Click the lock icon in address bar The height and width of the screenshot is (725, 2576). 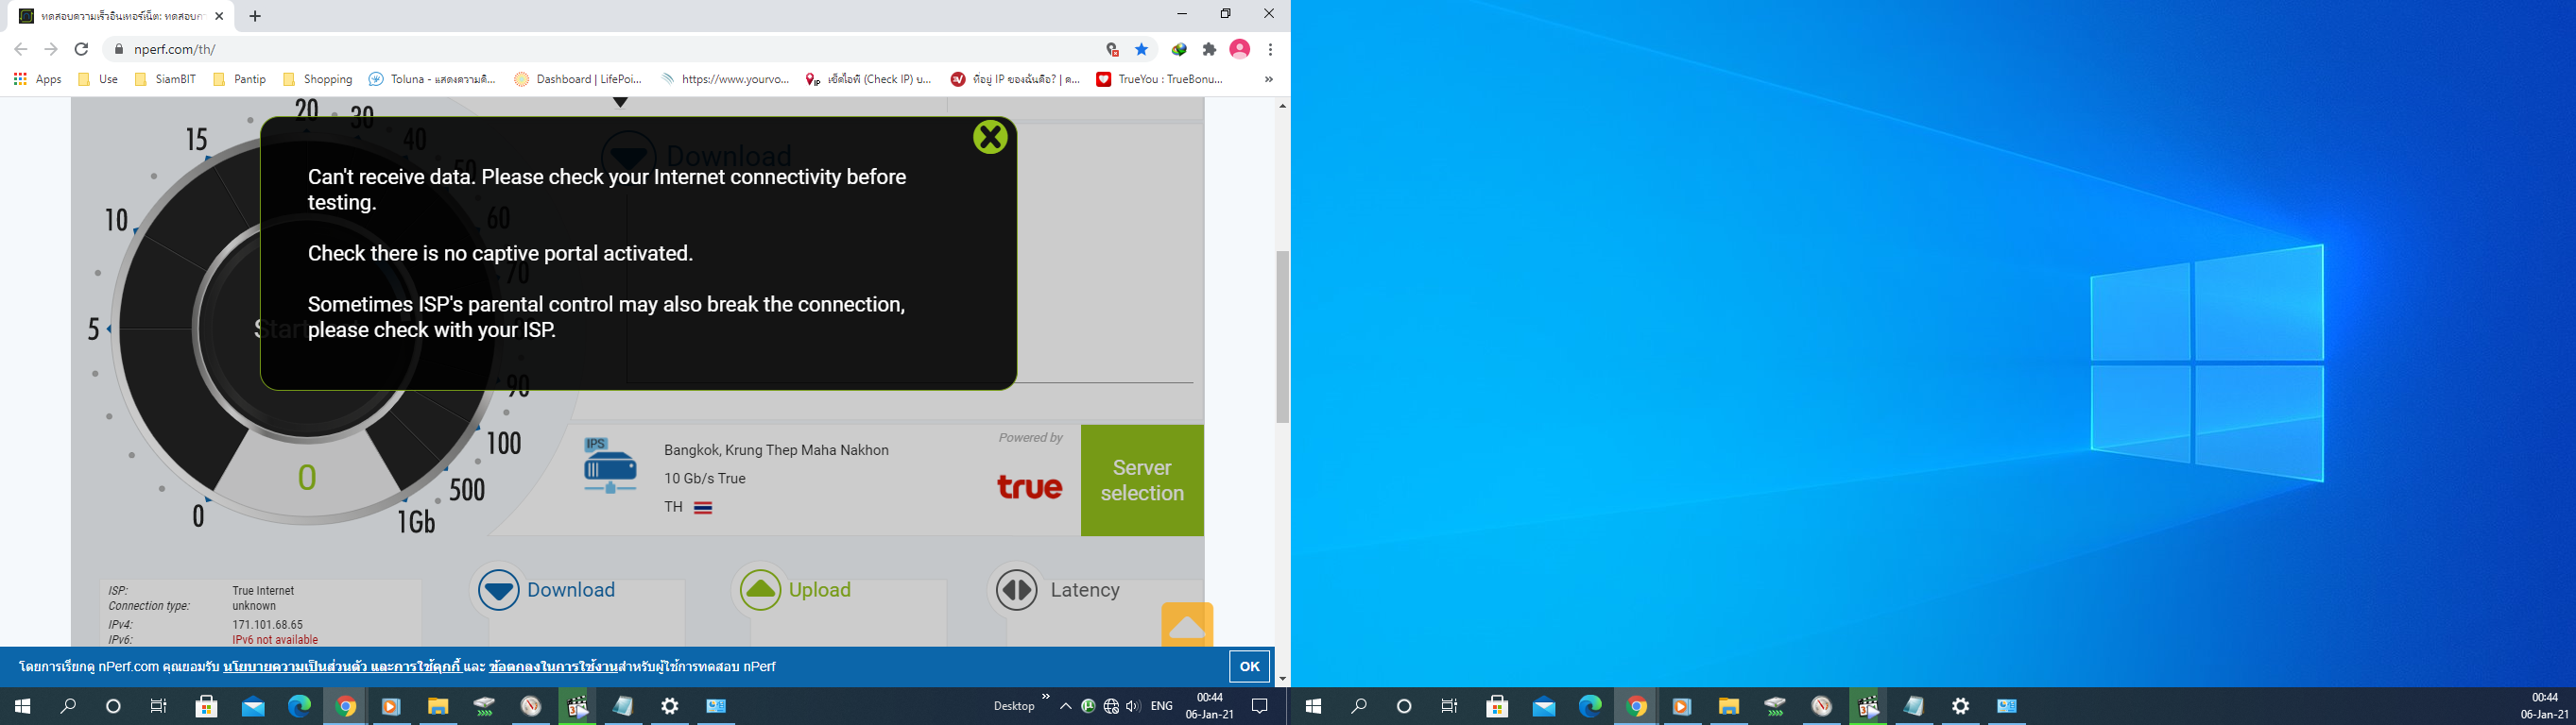pyautogui.click(x=118, y=49)
